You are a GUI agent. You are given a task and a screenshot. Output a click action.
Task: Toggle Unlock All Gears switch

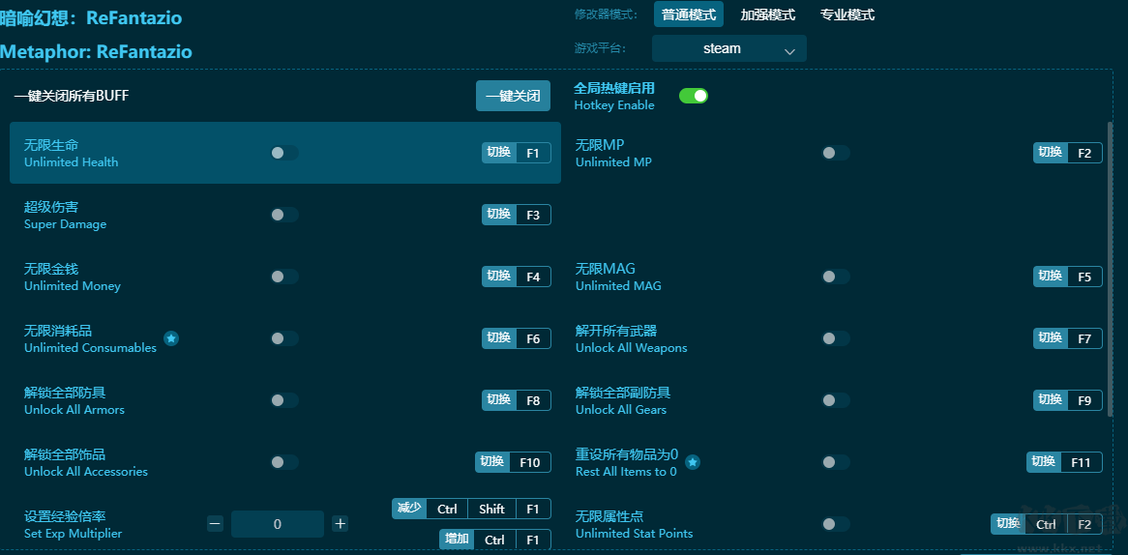click(836, 400)
